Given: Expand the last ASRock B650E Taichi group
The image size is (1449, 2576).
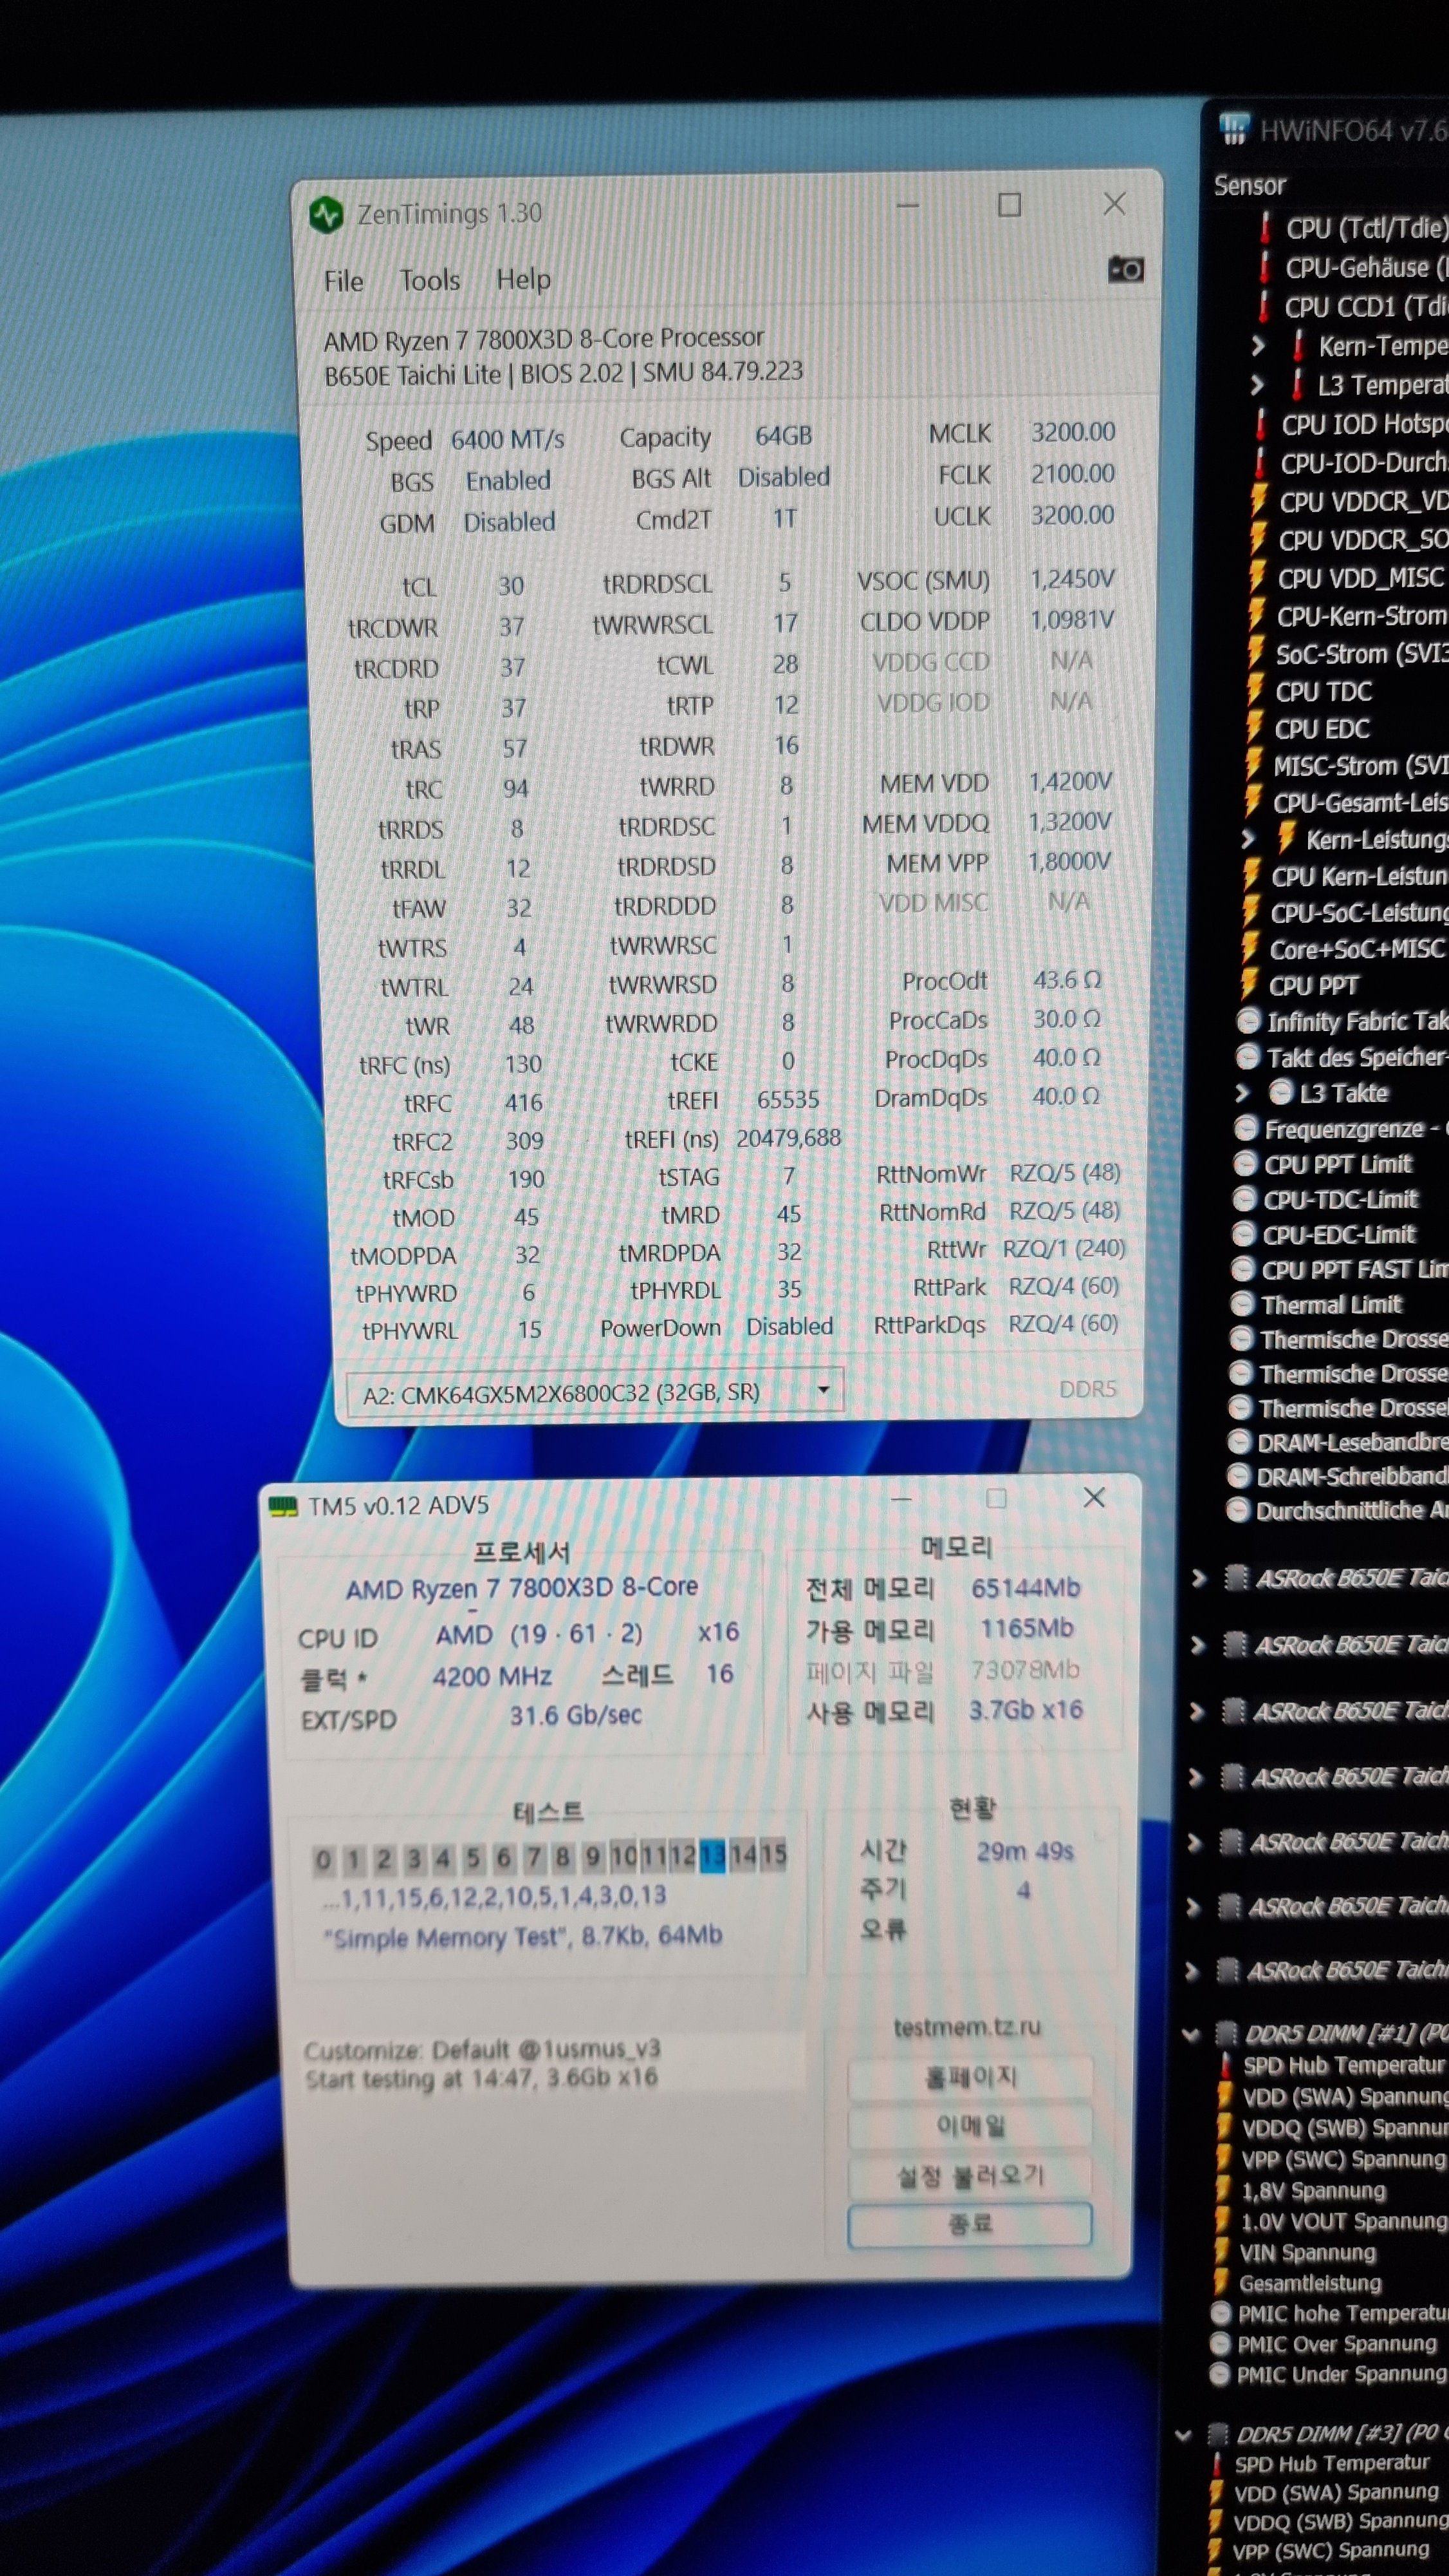Looking at the screenshot, I should (1191, 1971).
